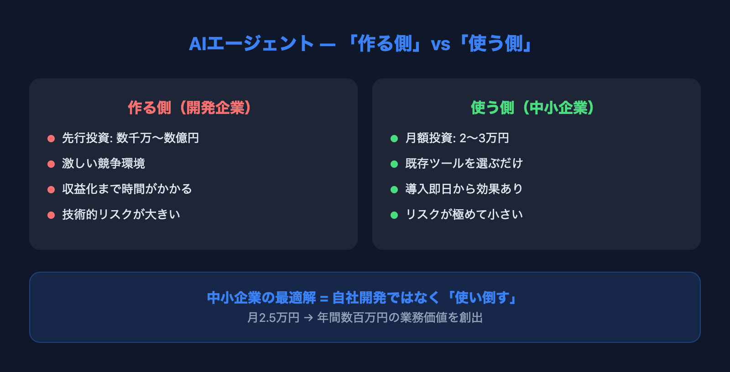Click the text "導入即日から効果あり"

click(x=464, y=189)
